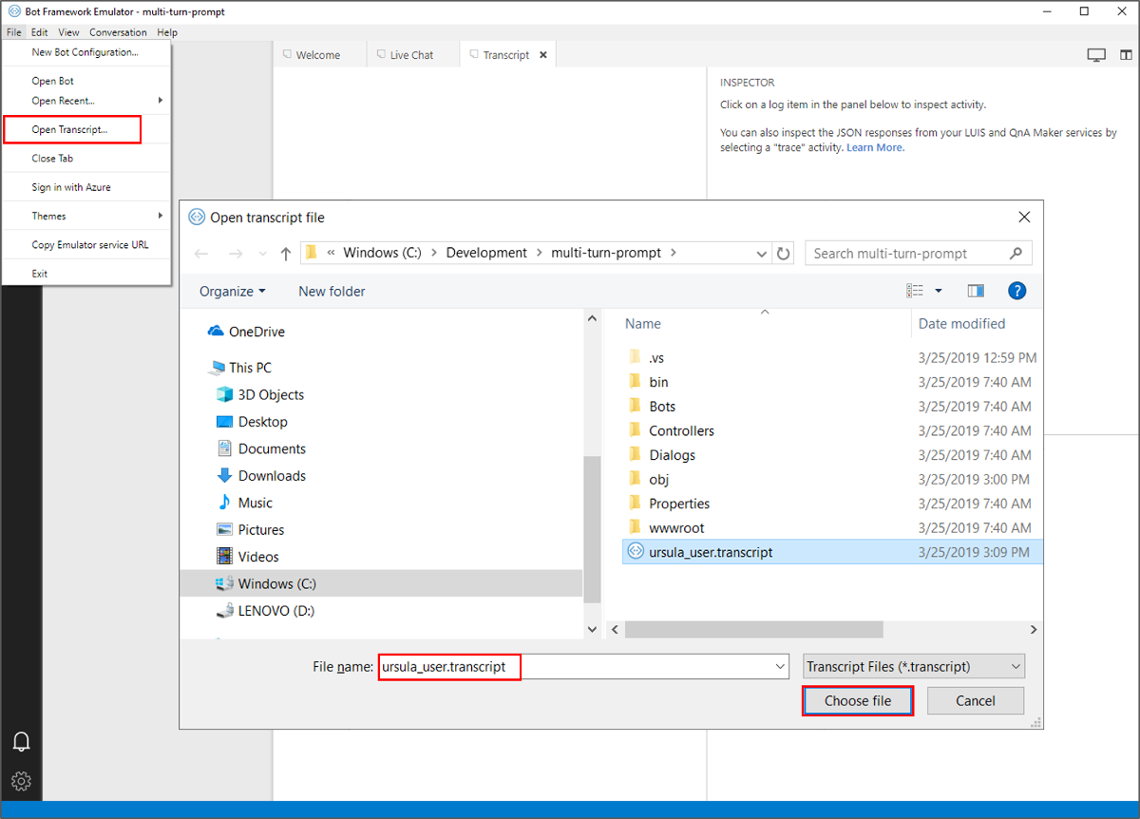Click the dialog Back arrow
This screenshot has width=1140, height=819.
[x=200, y=254]
